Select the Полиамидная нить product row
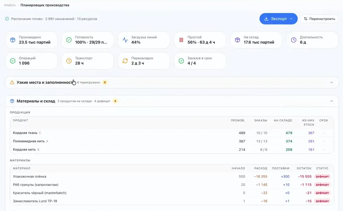The height and width of the screenshot is (211, 343). (x=172, y=141)
